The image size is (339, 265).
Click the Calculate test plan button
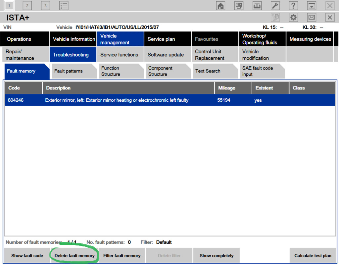pyautogui.click(x=313, y=256)
